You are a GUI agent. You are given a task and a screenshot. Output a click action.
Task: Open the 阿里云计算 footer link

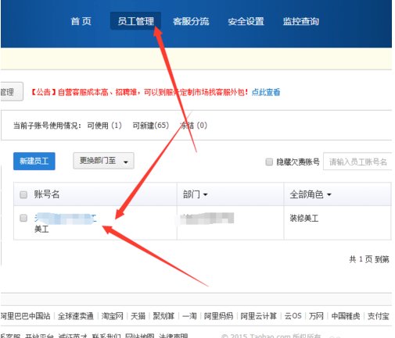(258, 316)
